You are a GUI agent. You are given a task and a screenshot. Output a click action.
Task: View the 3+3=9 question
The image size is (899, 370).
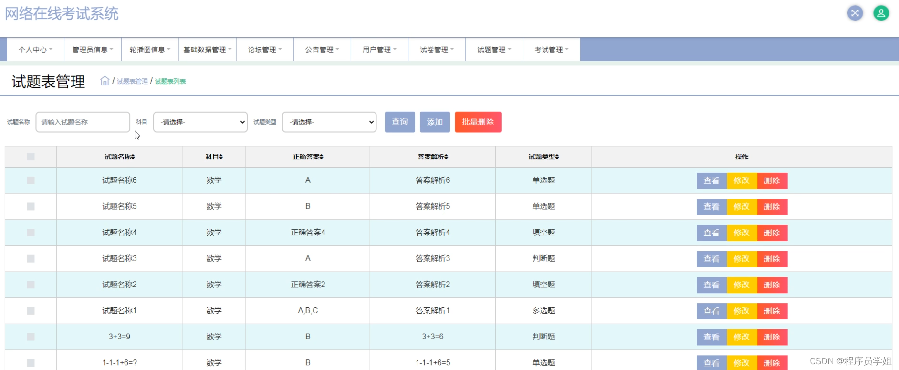point(711,337)
